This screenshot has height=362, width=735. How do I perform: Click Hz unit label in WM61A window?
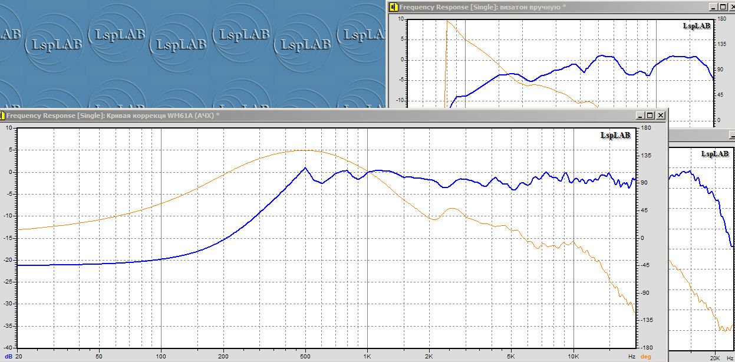click(632, 357)
